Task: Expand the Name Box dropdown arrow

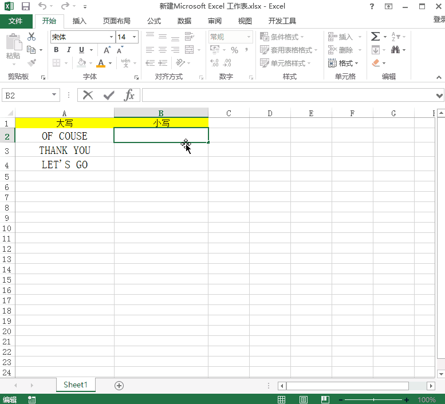Action: pyautogui.click(x=54, y=94)
